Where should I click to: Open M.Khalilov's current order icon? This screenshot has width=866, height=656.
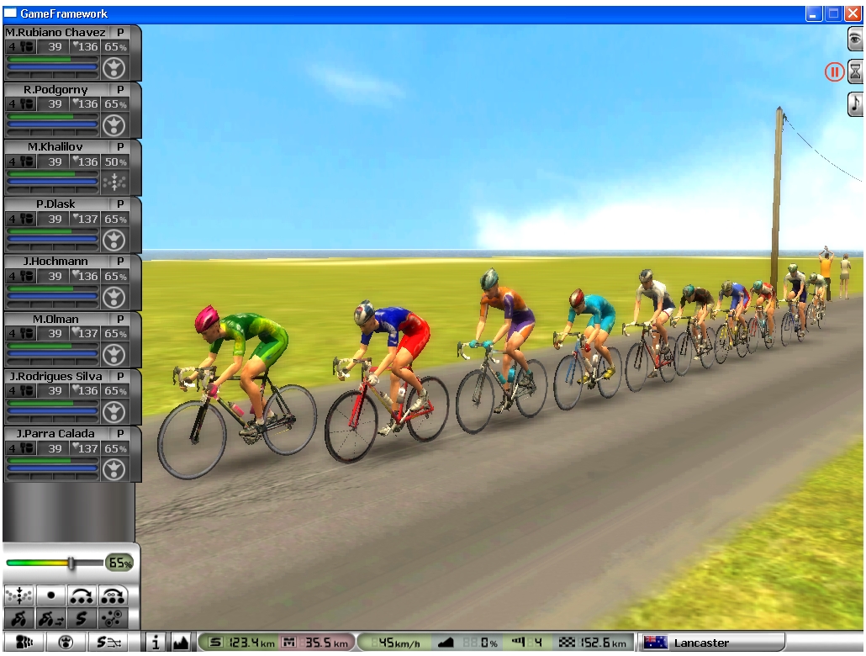[114, 183]
